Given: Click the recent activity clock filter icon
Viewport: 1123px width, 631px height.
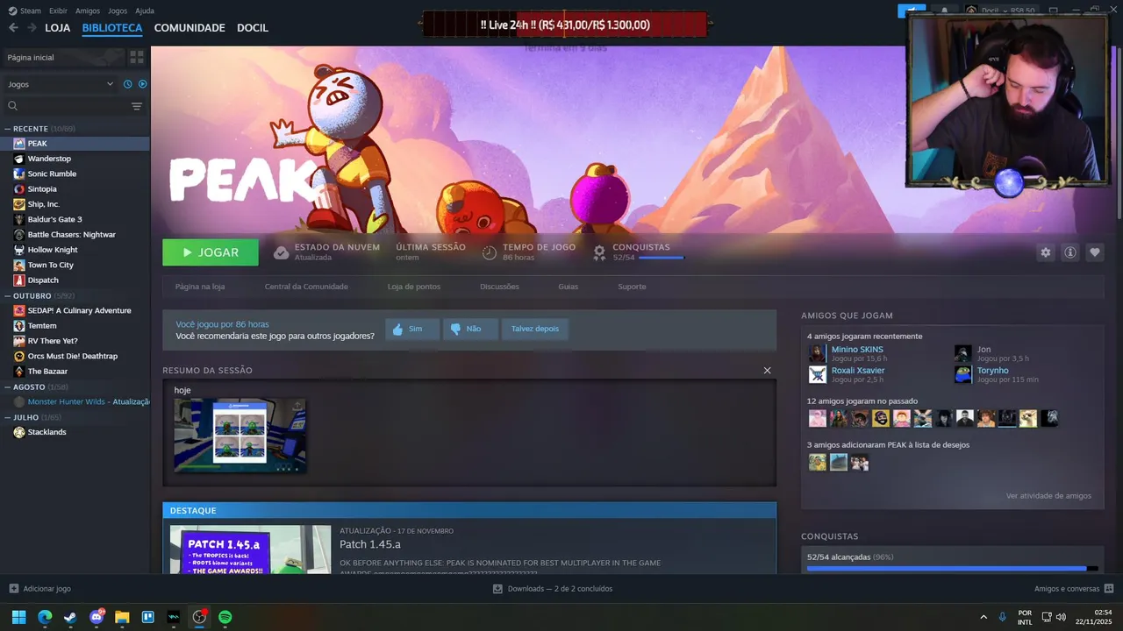Looking at the screenshot, I should pos(128,84).
